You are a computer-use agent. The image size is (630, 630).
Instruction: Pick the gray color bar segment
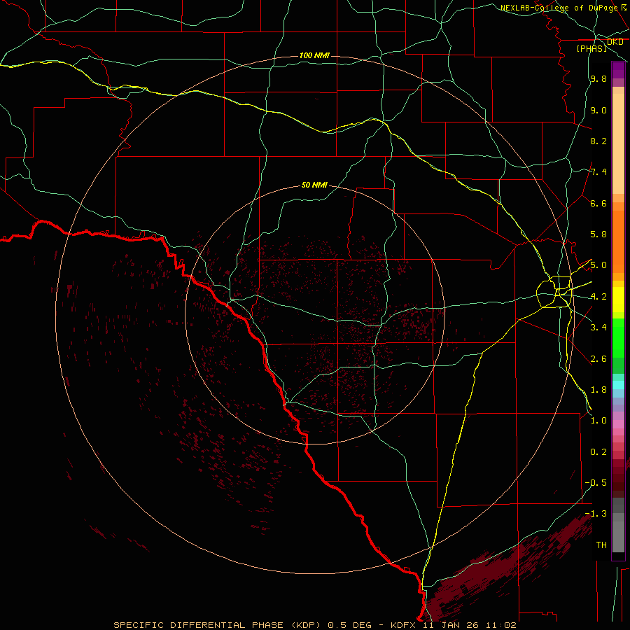coord(618,537)
